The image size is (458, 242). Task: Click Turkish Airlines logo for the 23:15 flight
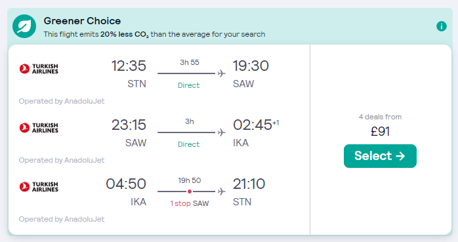pyautogui.click(x=39, y=128)
